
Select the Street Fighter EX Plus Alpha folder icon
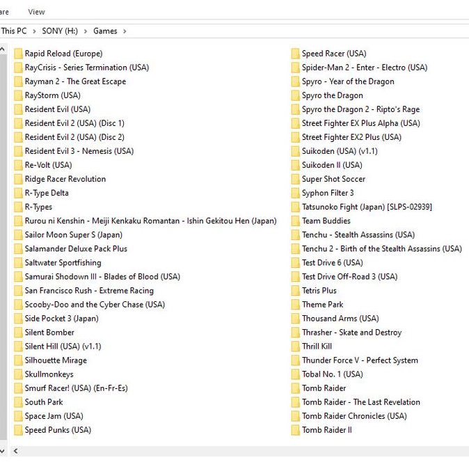(x=295, y=123)
